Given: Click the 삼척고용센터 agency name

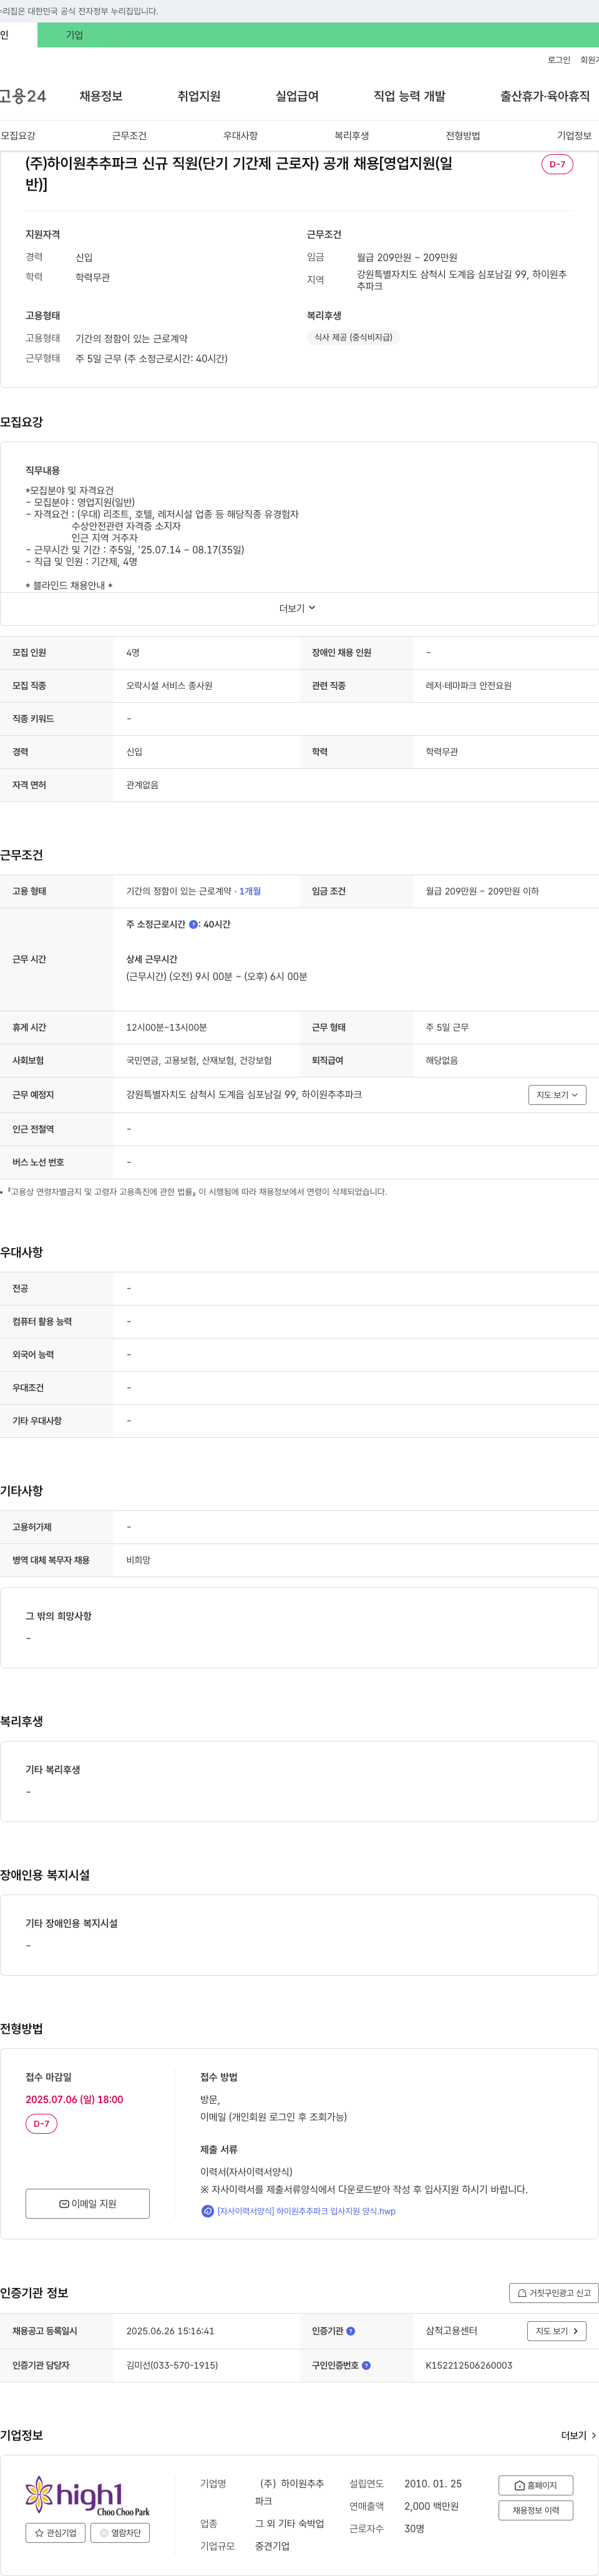Looking at the screenshot, I should (451, 2331).
